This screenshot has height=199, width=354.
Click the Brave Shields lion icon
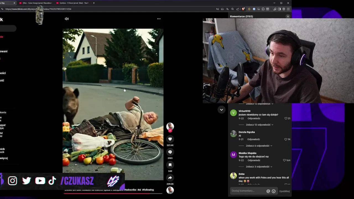(x=243, y=9)
